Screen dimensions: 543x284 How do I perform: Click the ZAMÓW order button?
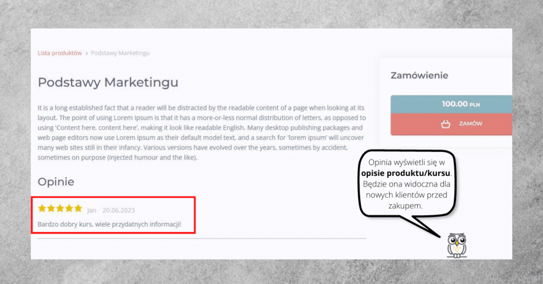click(451, 124)
